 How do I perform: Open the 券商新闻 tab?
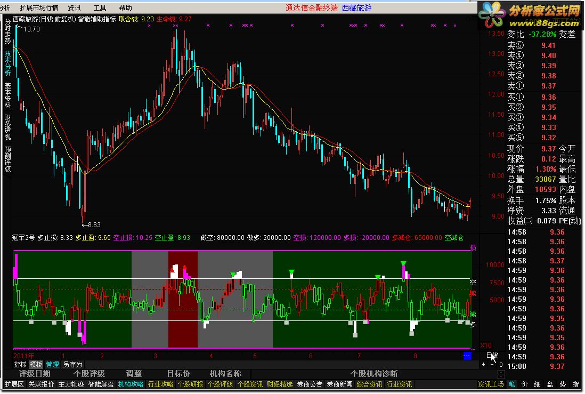pos(339,384)
